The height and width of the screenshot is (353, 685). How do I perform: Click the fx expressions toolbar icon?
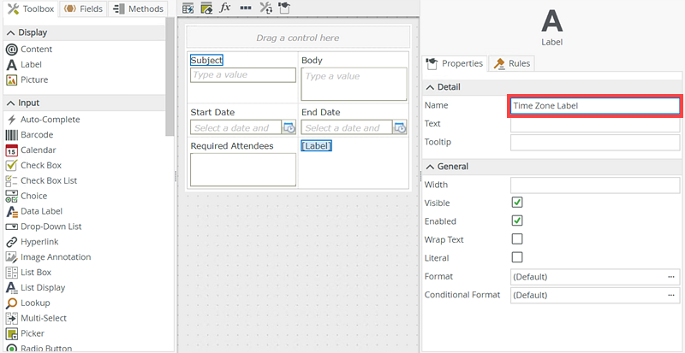click(225, 8)
